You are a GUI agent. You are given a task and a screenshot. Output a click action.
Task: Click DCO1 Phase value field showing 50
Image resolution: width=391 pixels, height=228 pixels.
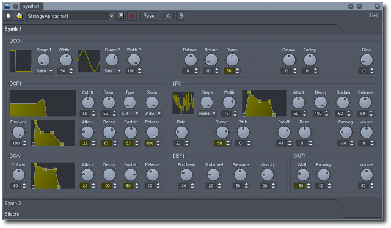(x=229, y=71)
